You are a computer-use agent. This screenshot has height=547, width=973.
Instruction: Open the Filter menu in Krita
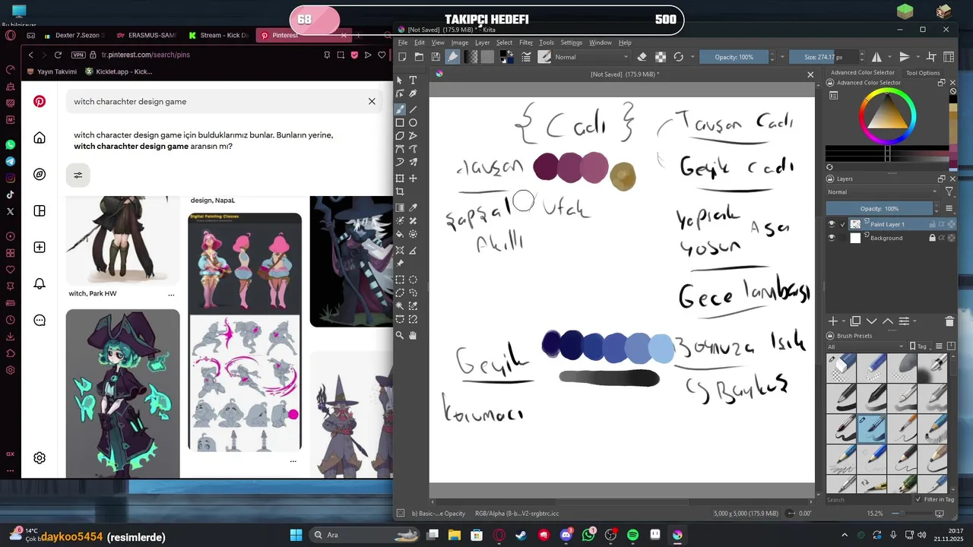tap(526, 43)
